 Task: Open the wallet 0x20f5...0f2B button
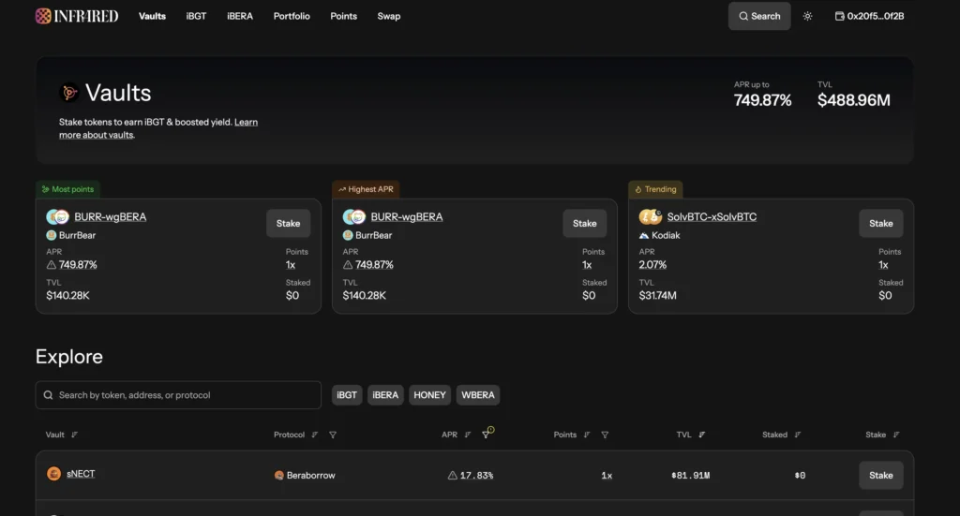click(x=869, y=16)
